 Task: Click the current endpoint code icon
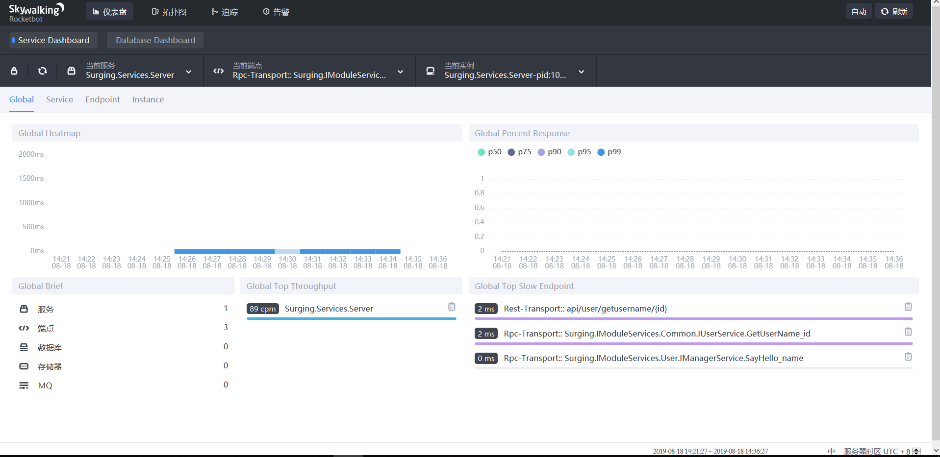219,71
